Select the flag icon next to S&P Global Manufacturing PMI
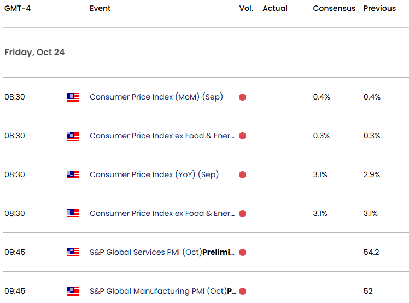This screenshot has height=303, width=409. point(73,291)
